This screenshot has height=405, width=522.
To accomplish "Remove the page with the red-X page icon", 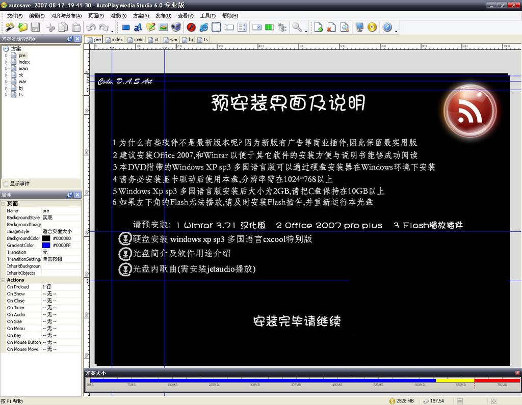I will click(x=331, y=28).
